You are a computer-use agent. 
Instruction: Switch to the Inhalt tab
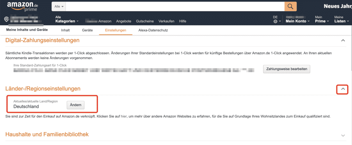point(65,30)
